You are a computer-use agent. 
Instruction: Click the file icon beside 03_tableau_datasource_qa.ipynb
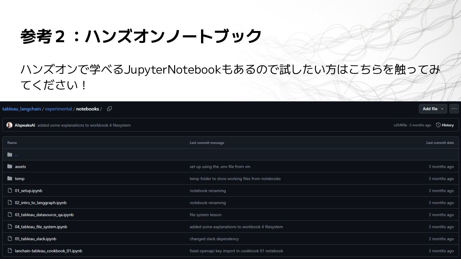coord(10,215)
